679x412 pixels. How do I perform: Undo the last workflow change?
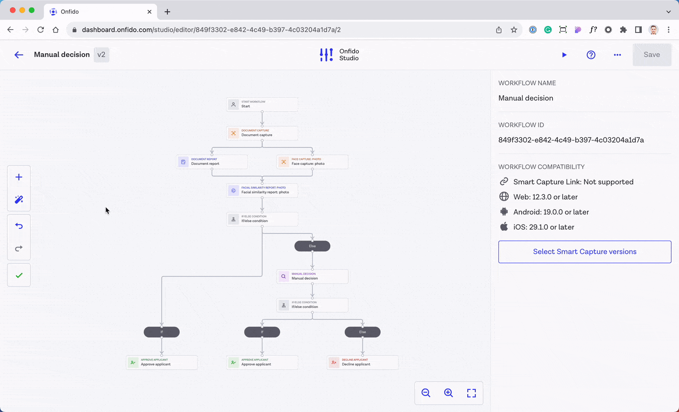tap(19, 226)
